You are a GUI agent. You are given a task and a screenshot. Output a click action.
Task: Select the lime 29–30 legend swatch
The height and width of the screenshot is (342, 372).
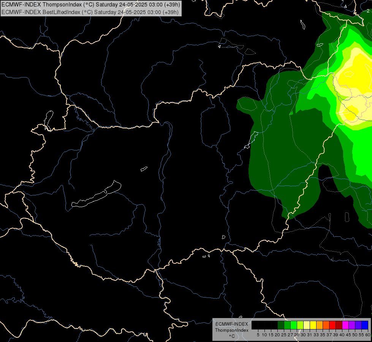click(x=300, y=325)
